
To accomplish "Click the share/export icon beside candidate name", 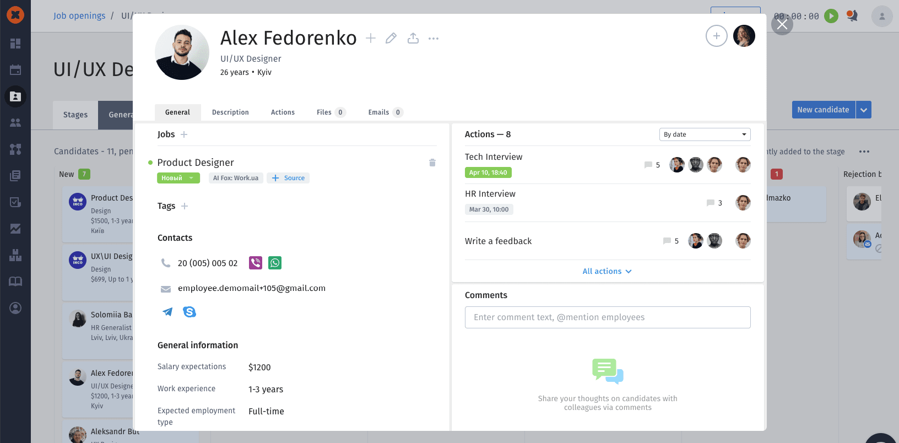I will pos(413,38).
